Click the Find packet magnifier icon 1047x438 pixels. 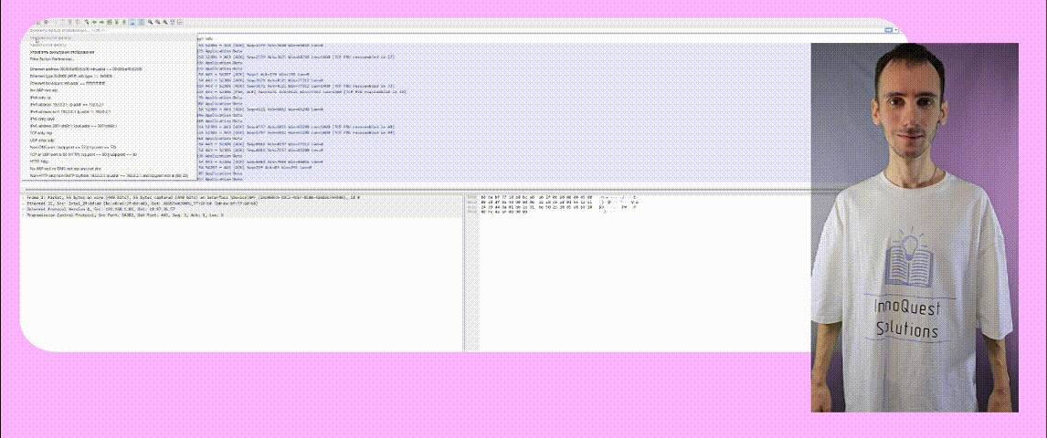87,22
